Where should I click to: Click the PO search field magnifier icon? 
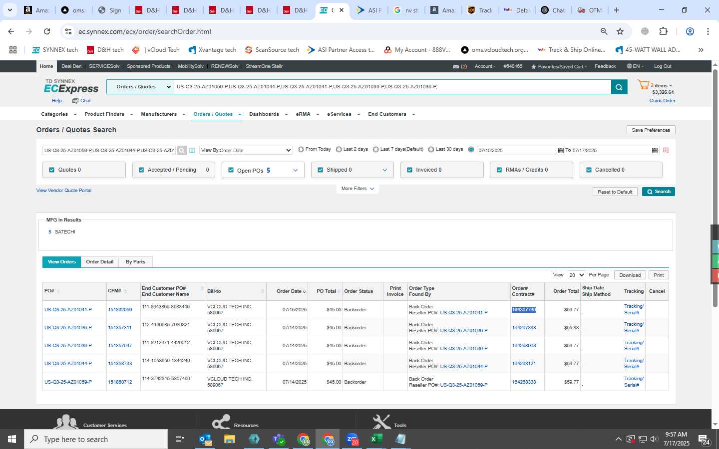coord(182,150)
